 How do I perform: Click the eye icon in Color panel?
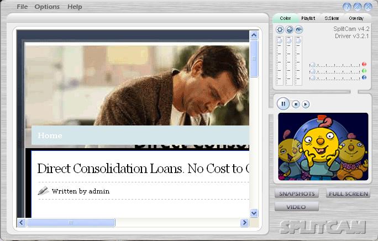coord(298,30)
